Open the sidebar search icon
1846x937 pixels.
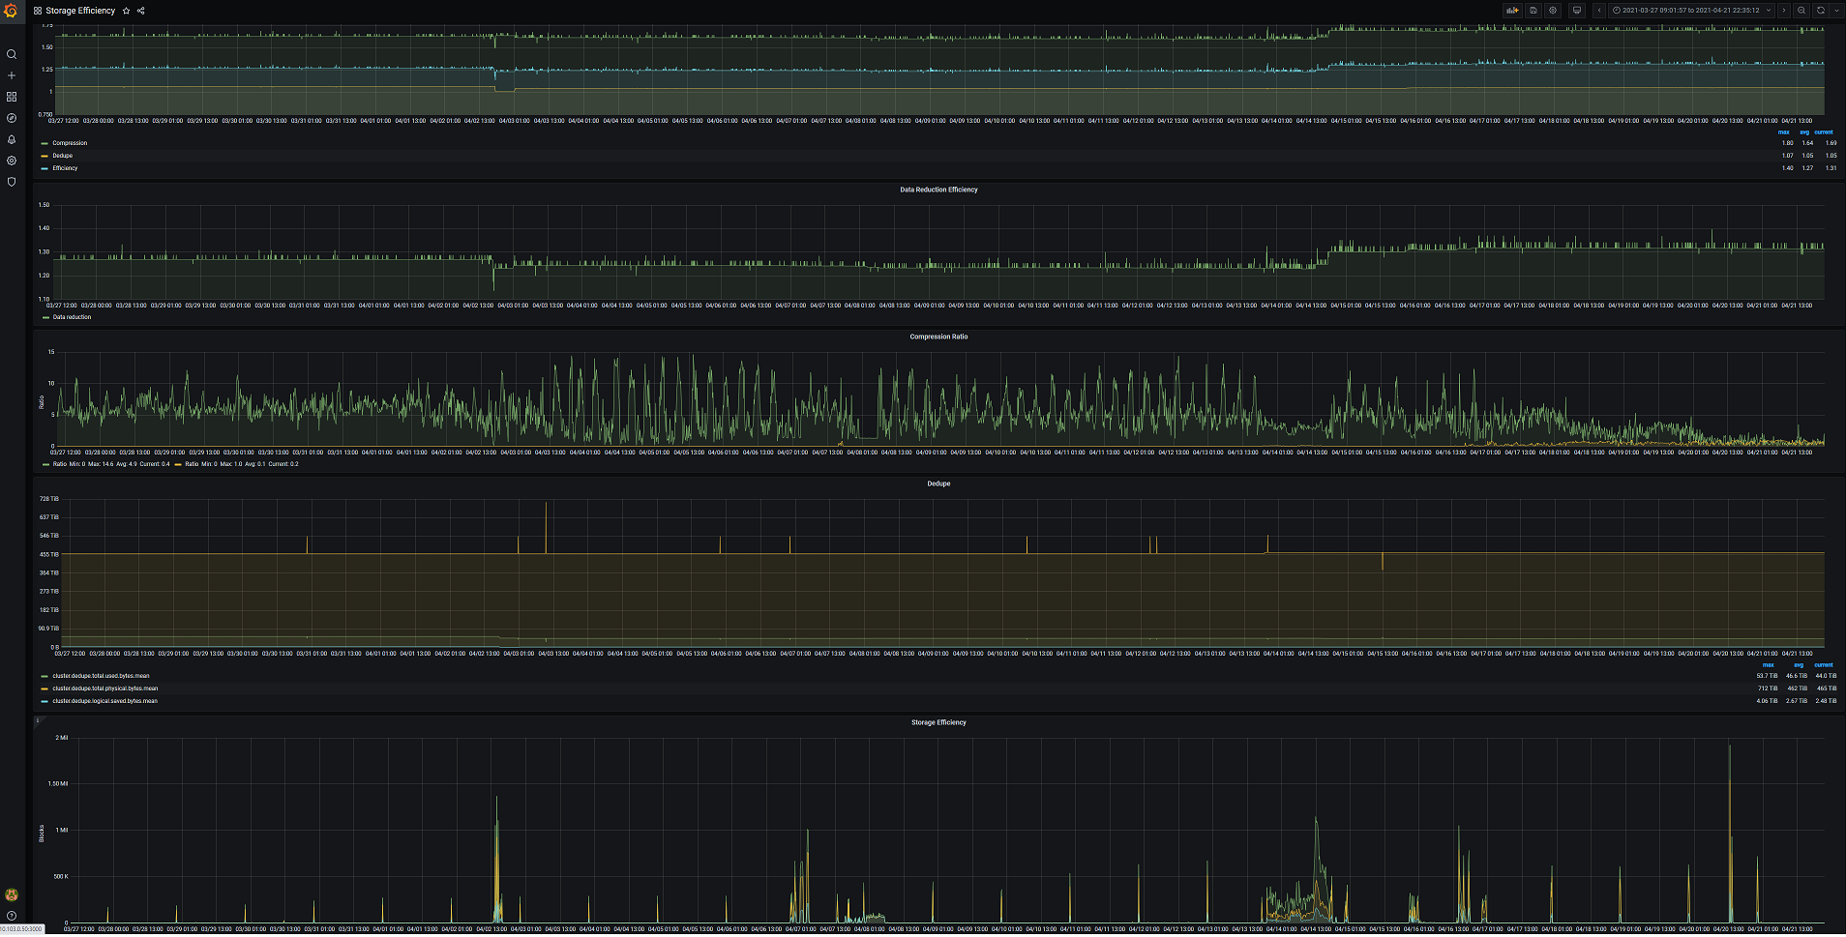[12, 54]
